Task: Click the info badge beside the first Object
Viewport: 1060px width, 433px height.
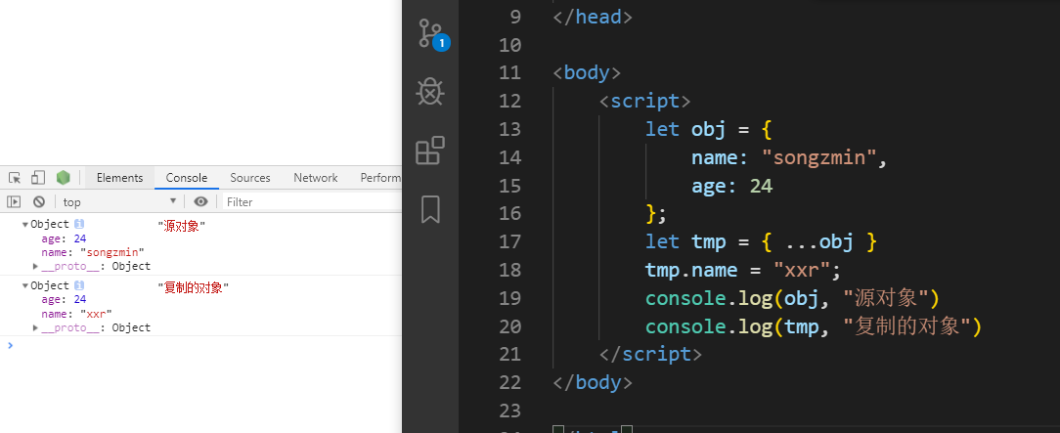Action: coord(79,225)
